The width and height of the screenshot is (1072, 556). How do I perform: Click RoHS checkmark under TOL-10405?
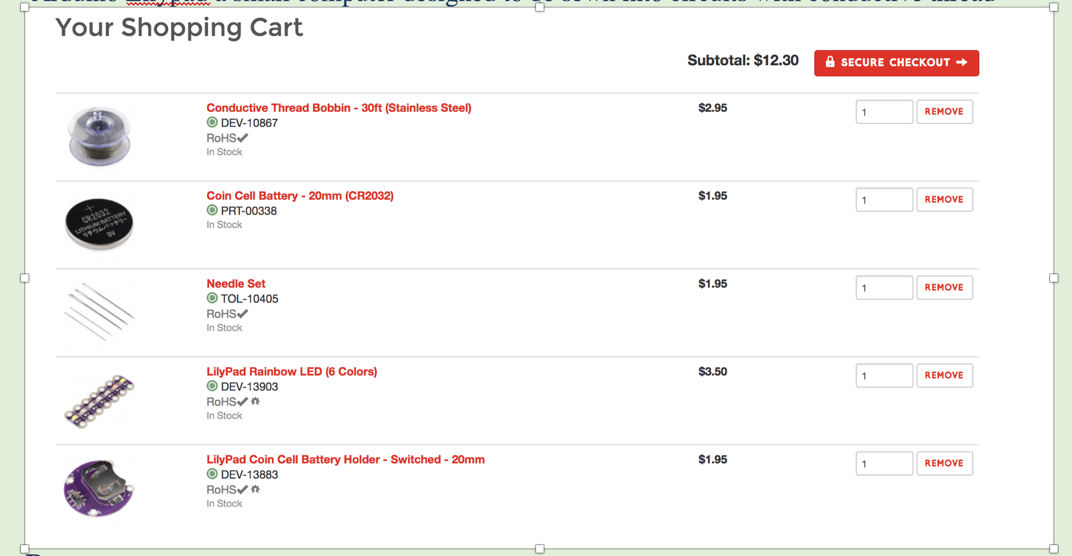click(243, 314)
